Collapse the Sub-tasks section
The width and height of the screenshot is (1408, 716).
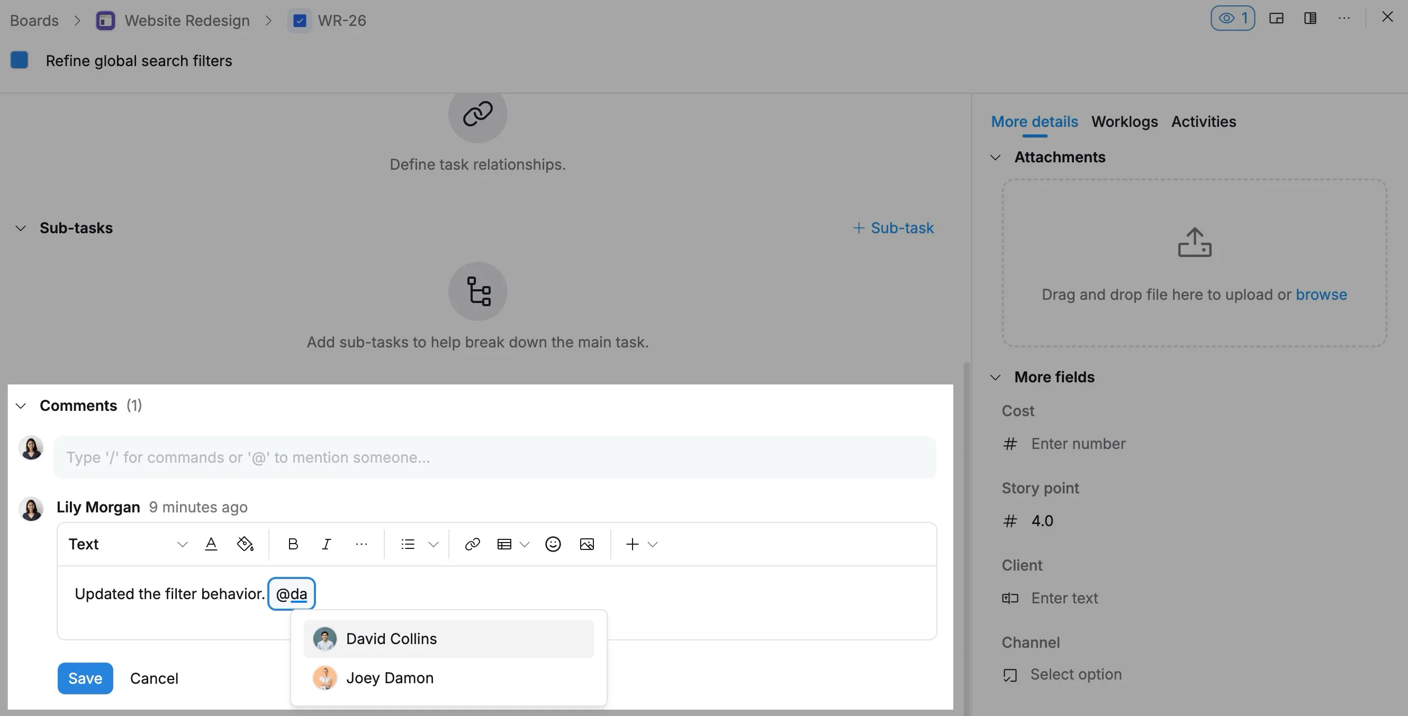pyautogui.click(x=21, y=228)
